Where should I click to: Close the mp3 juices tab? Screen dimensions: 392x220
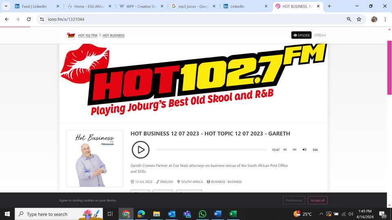pyautogui.click(x=214, y=6)
